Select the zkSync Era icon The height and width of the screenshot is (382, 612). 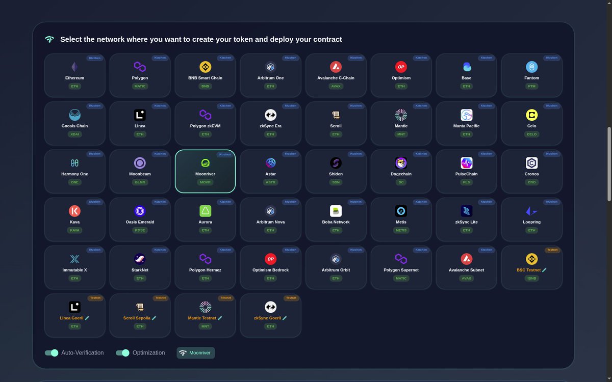[x=270, y=115]
